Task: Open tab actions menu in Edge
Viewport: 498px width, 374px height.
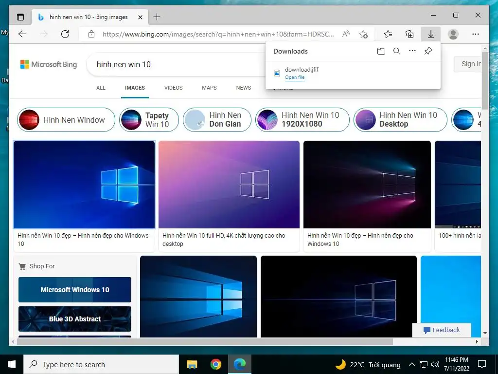Action: click(x=20, y=17)
